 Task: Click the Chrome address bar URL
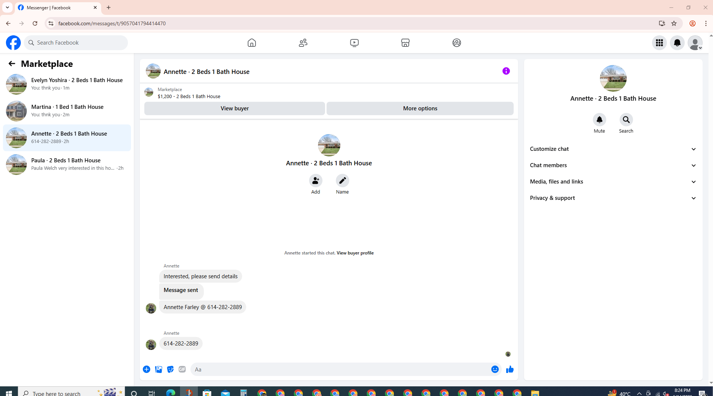112,23
